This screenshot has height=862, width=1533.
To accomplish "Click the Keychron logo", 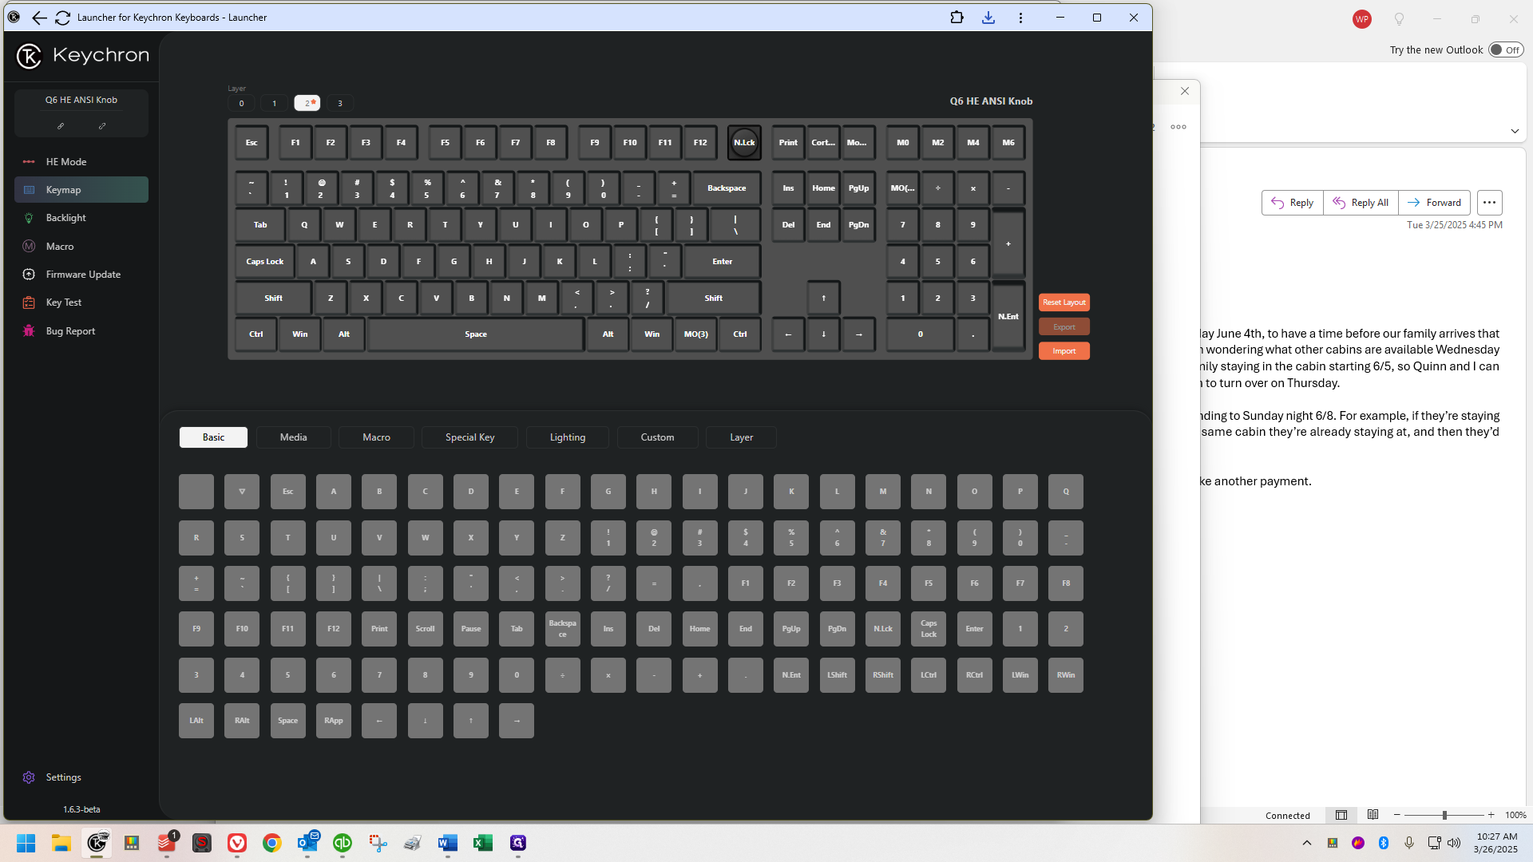I will point(82,55).
